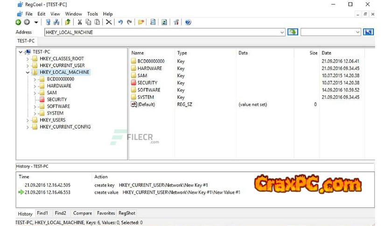The width and height of the screenshot is (390, 226).
Task: Collapse the HKEY_LOCAL_MACHINE tree node
Action: 28,72
